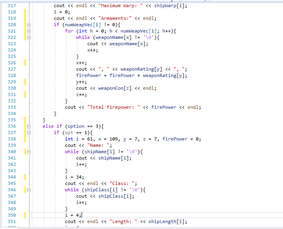283x229 pixels.
Task: Click 'shipName[i] != '\0'' while condition
Action: click(x=109, y=152)
